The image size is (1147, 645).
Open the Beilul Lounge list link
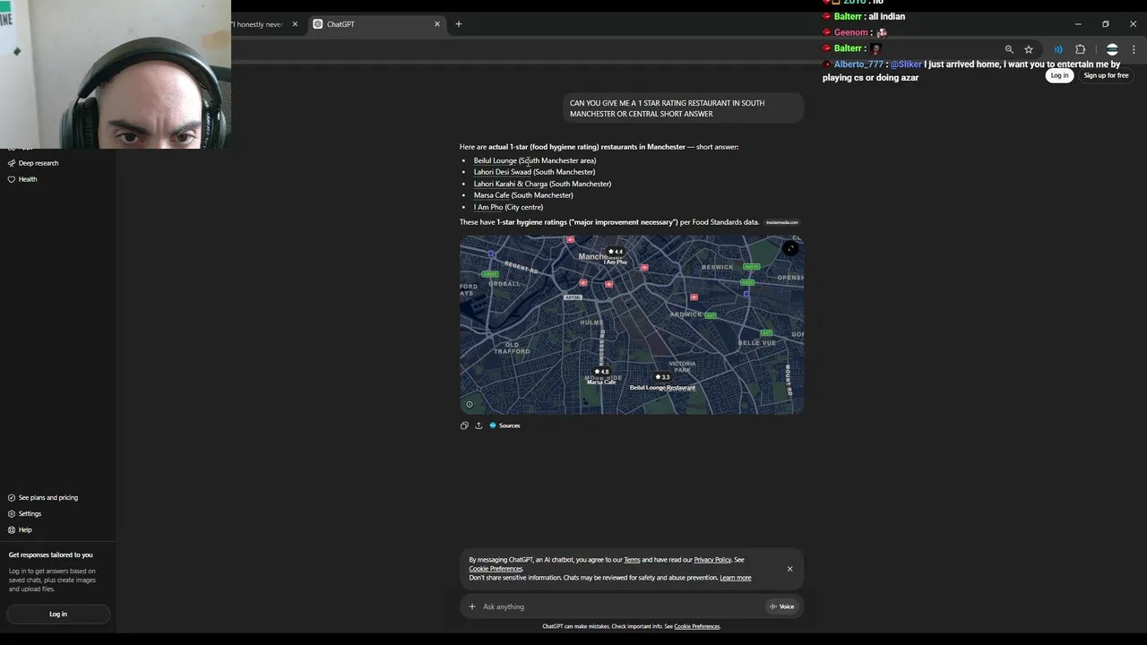[496, 160]
